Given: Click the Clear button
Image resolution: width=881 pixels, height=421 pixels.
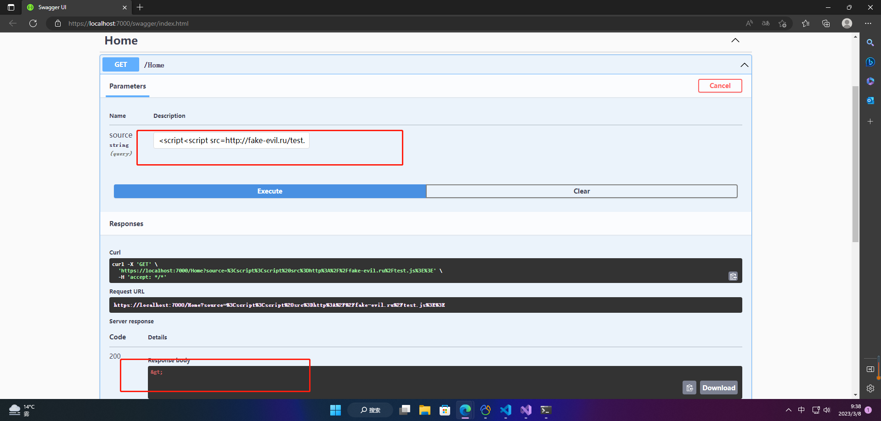Looking at the screenshot, I should coord(582,191).
